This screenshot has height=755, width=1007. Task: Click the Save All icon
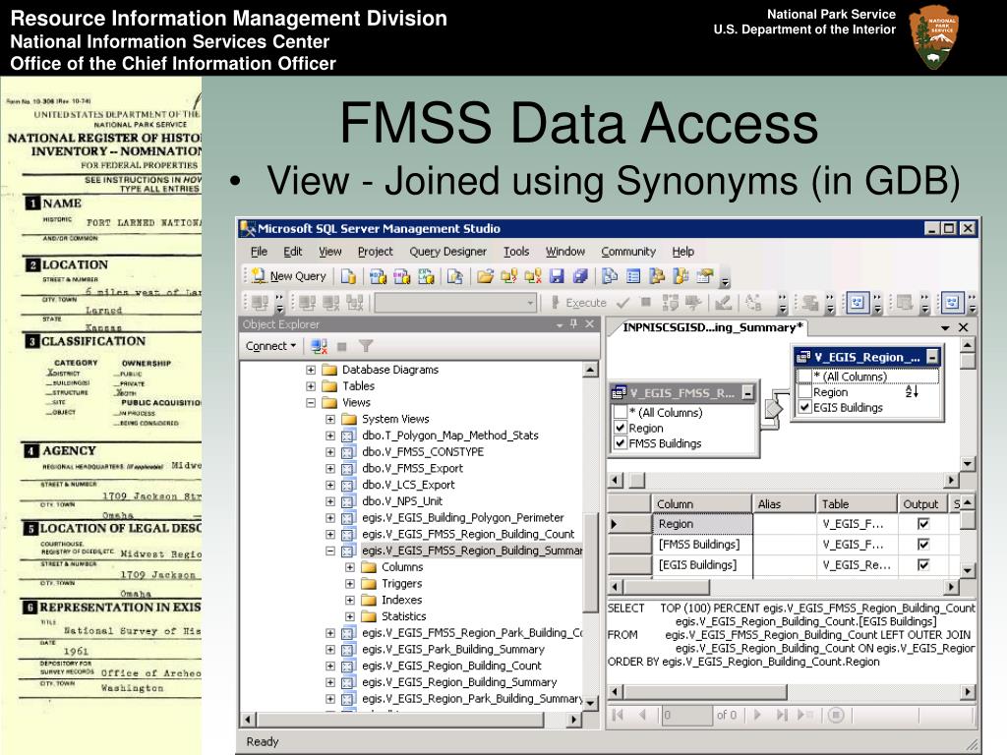pos(580,276)
